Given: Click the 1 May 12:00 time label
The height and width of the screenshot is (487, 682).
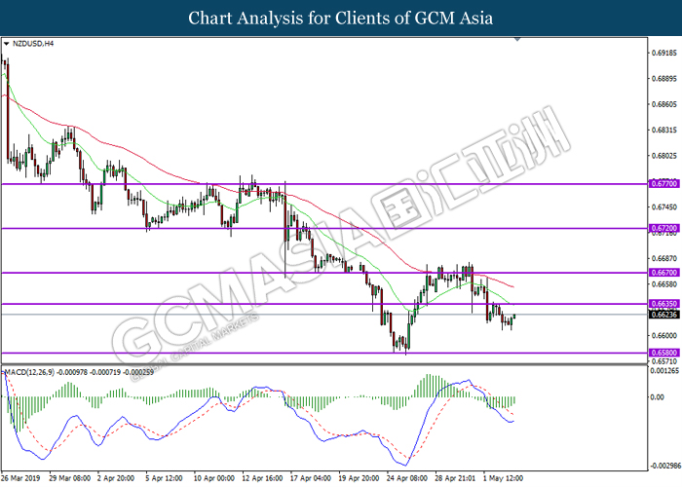Looking at the screenshot, I should (x=503, y=478).
